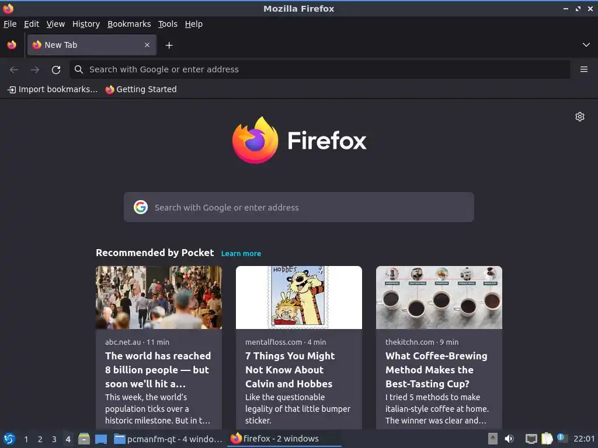This screenshot has height=448, width=598.
Task: Click Learn more next to Recommended by Pocket
Action: pyautogui.click(x=241, y=254)
